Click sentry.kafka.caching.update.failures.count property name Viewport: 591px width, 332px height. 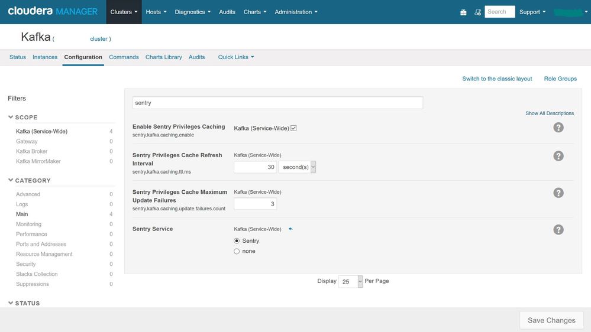[x=179, y=209]
